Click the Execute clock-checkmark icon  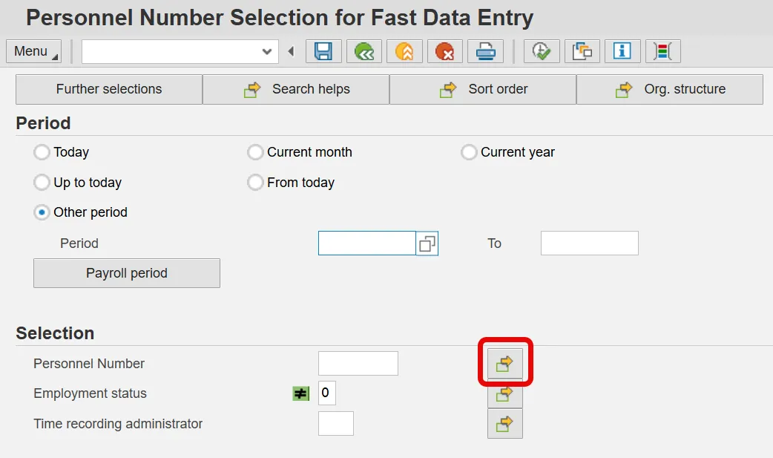(542, 51)
